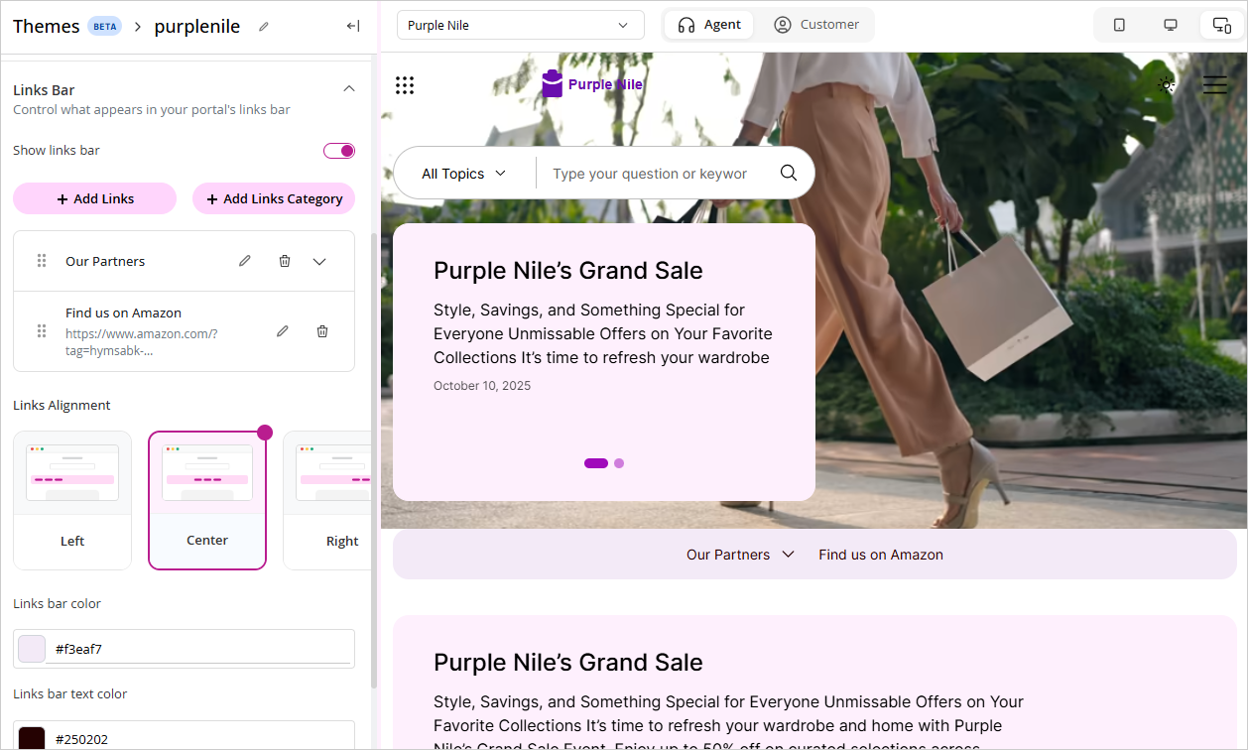Select Right links alignment option
This screenshot has height=750, width=1248.
coord(327,500)
